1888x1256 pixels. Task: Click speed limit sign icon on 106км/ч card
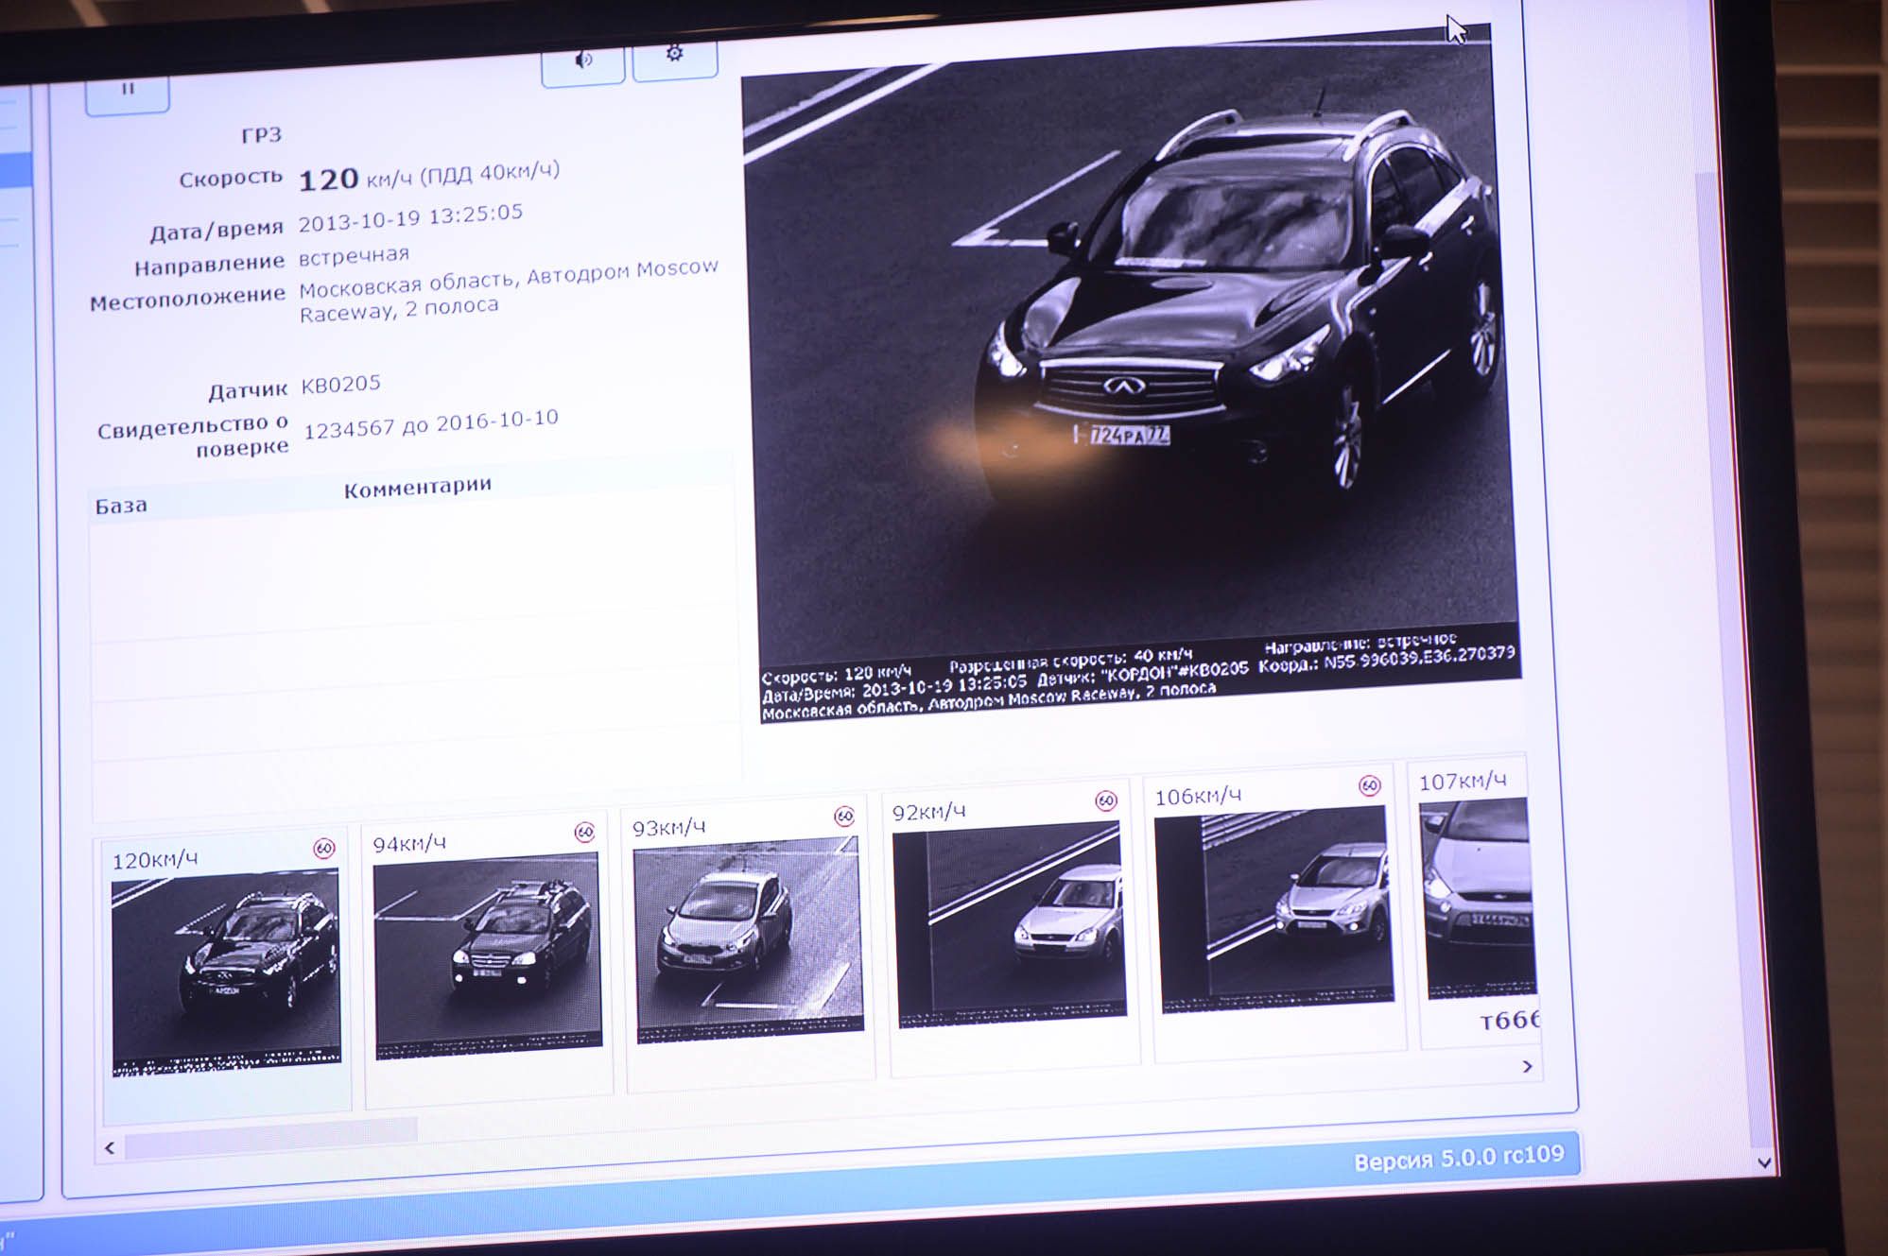coord(1370,784)
